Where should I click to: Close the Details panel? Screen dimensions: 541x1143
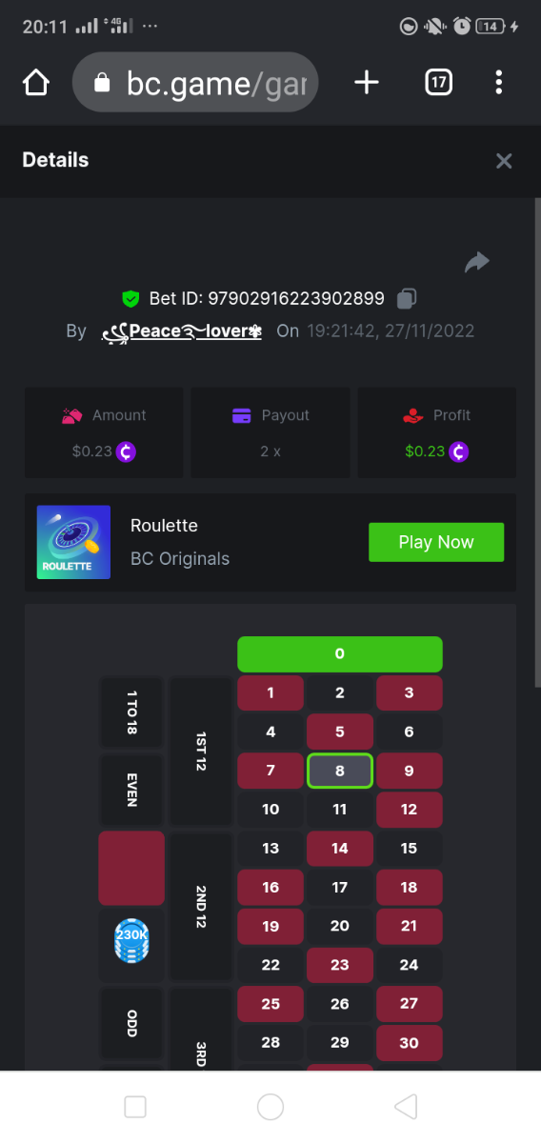pos(504,161)
